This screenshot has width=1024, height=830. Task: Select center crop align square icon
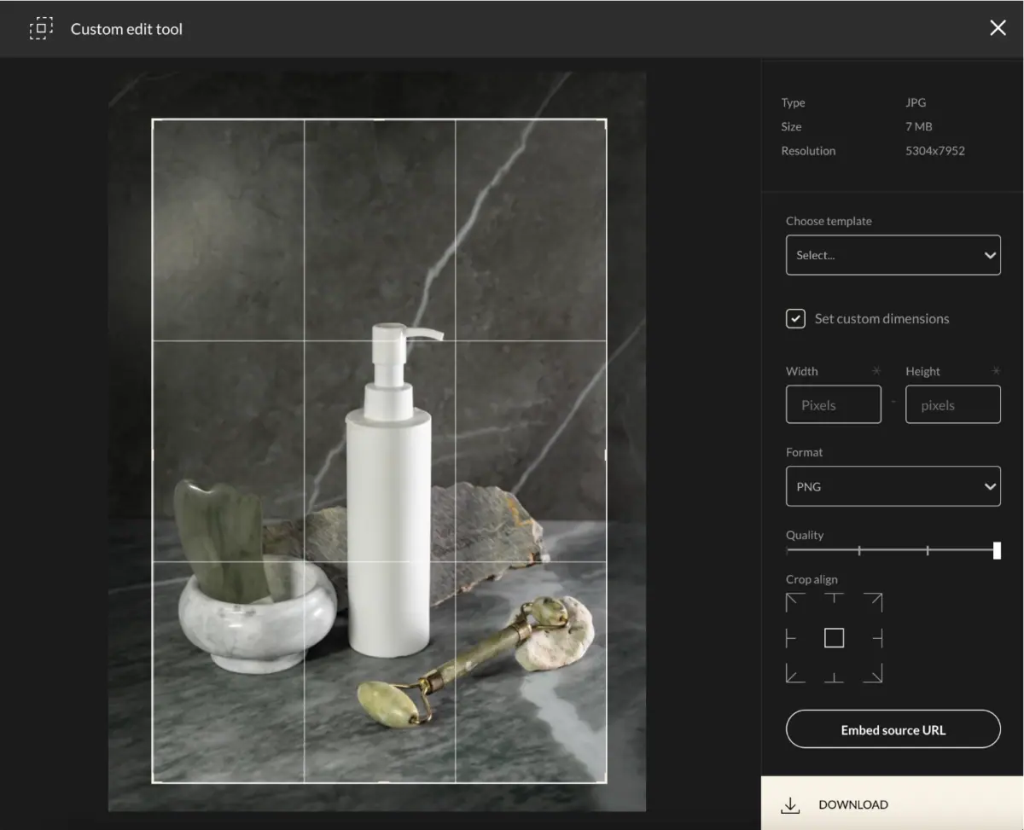[834, 638]
